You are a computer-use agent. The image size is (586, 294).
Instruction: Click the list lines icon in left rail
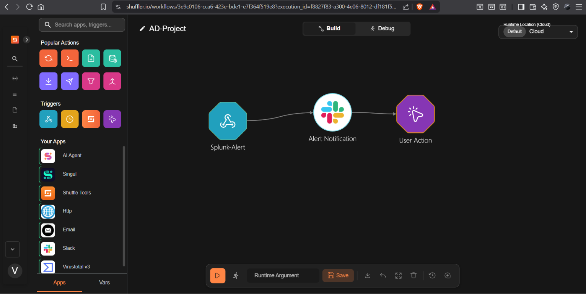15,95
